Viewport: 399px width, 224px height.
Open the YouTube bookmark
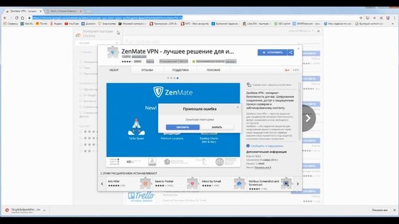coord(72,24)
